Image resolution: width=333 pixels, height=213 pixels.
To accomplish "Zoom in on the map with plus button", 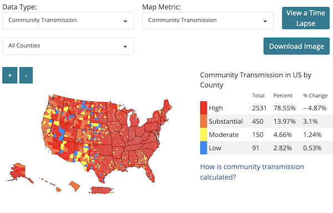I will coord(10,75).
